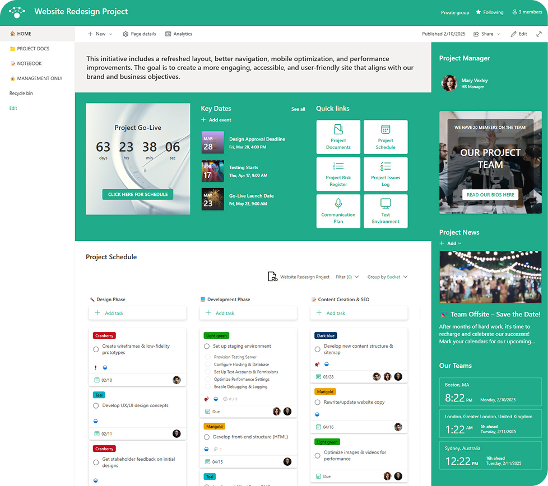Click the Page details gear icon

(126, 34)
